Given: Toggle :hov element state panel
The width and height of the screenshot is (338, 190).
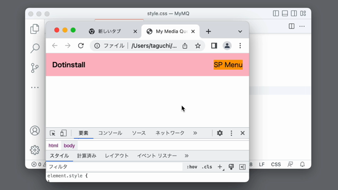Looking at the screenshot, I should pyautogui.click(x=192, y=167).
